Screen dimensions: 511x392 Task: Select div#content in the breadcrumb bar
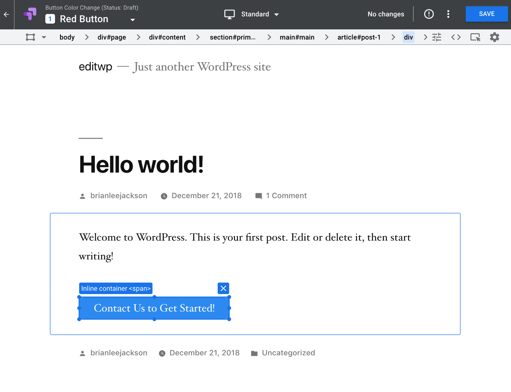(167, 37)
